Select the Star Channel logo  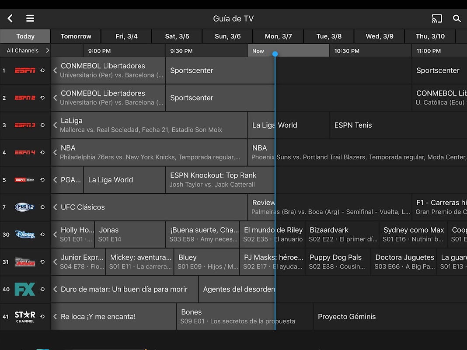pyautogui.click(x=25, y=317)
